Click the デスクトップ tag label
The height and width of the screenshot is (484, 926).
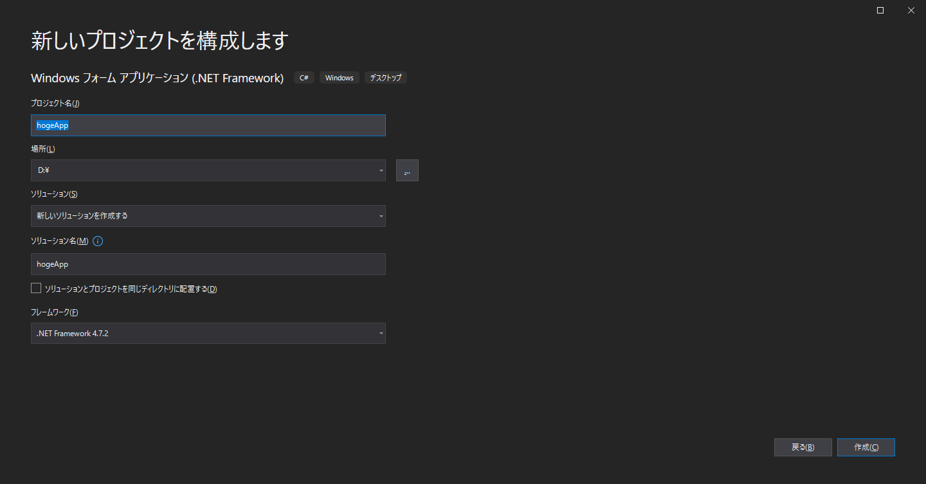(386, 78)
